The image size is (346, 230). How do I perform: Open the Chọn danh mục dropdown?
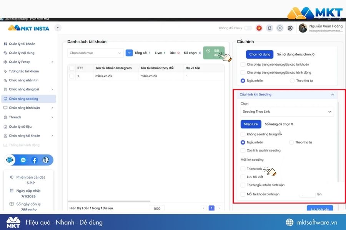(95, 53)
